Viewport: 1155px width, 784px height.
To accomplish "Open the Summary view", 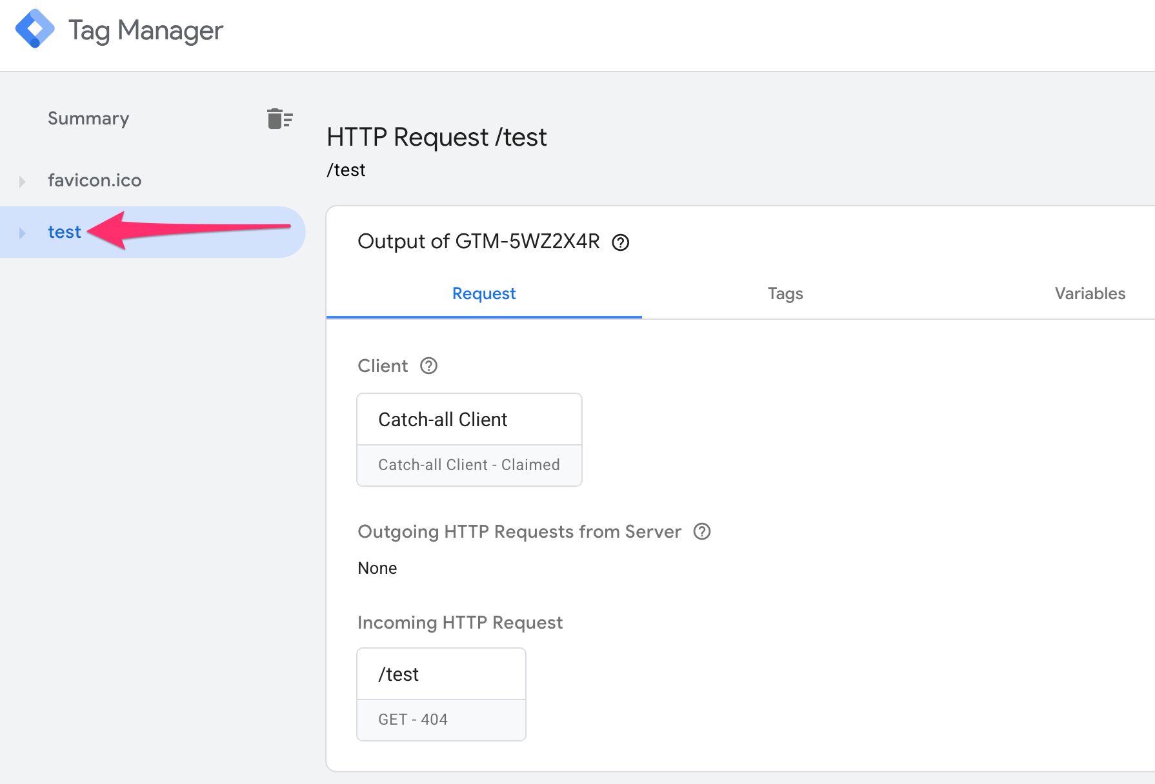I will click(x=88, y=119).
